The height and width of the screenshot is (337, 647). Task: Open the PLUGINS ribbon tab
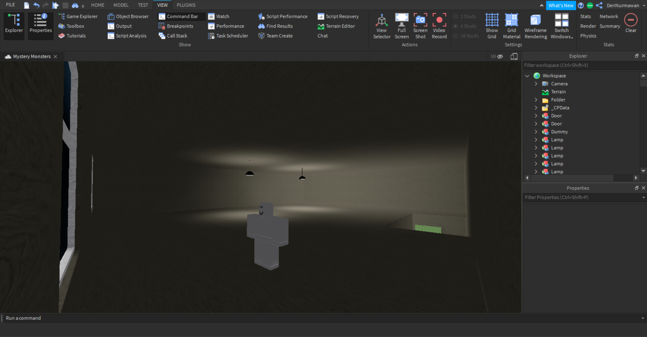186,5
